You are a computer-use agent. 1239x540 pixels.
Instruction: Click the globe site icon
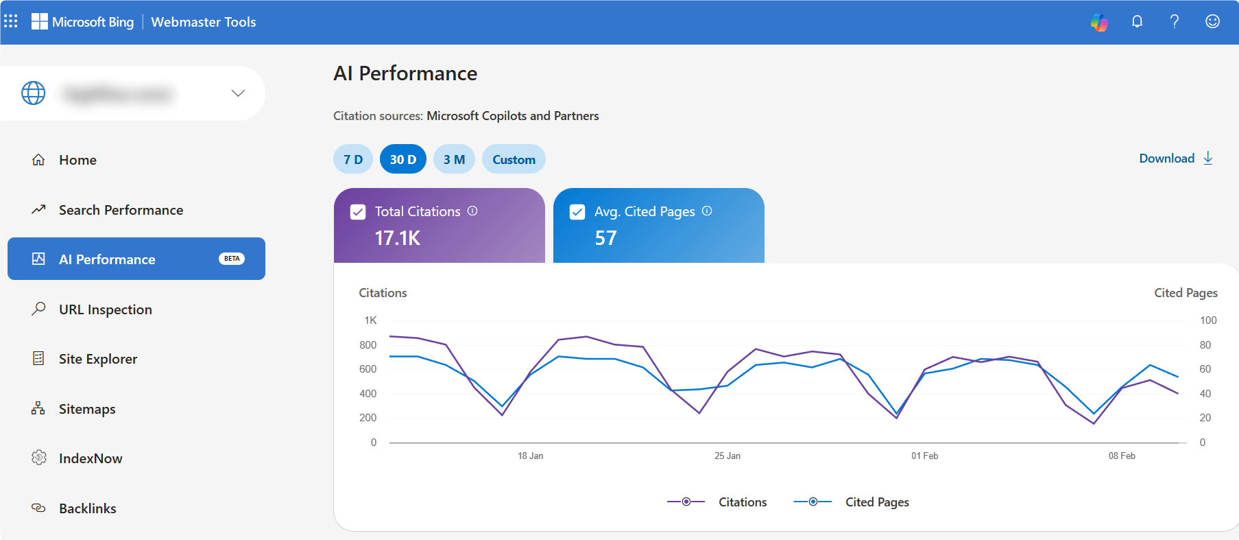coord(34,93)
